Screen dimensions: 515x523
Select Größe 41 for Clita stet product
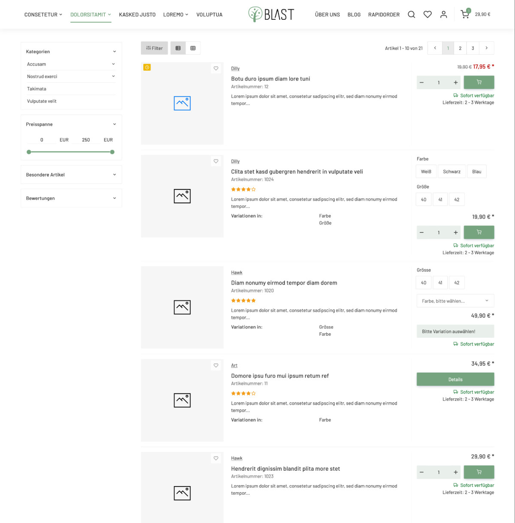pos(440,199)
